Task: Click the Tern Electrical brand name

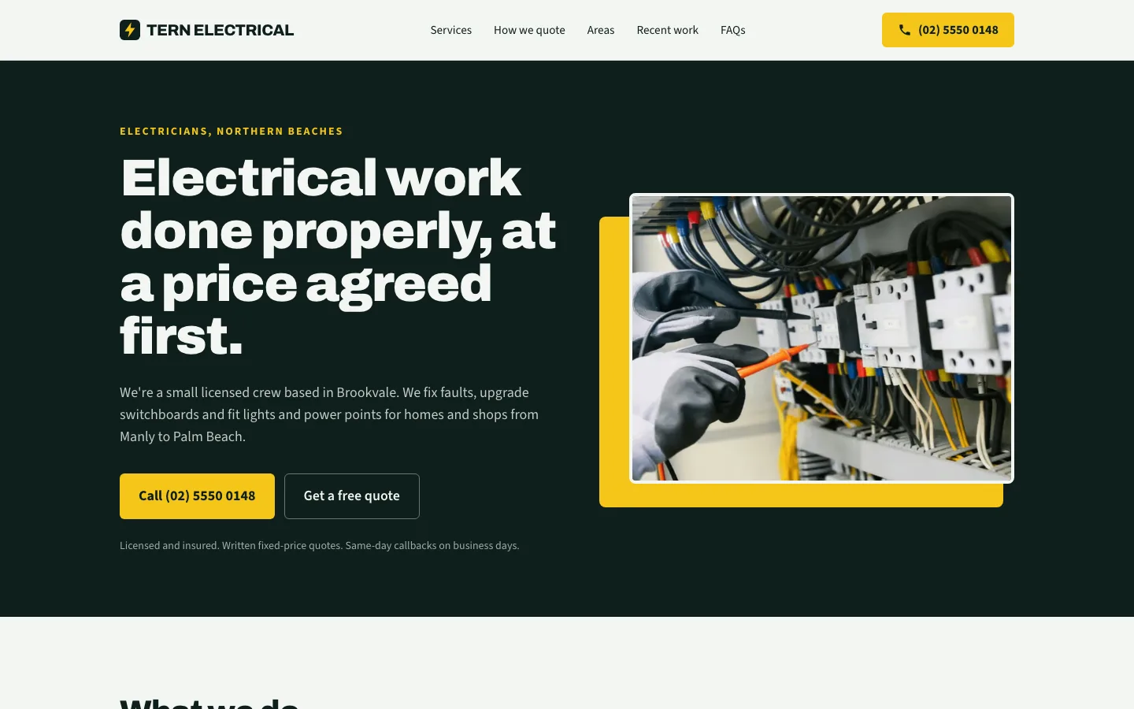Action: (220, 30)
